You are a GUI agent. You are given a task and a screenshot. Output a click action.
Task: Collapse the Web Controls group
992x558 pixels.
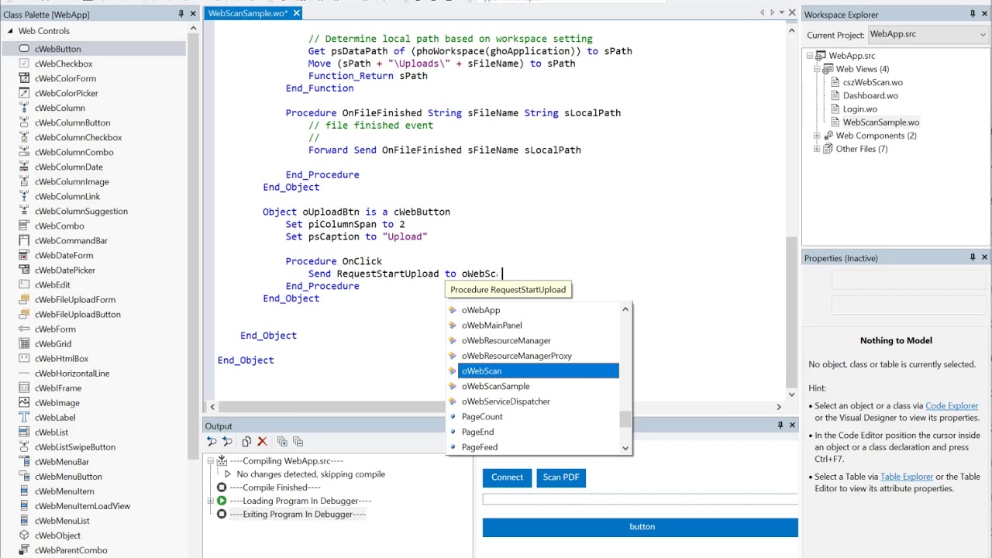[10, 31]
